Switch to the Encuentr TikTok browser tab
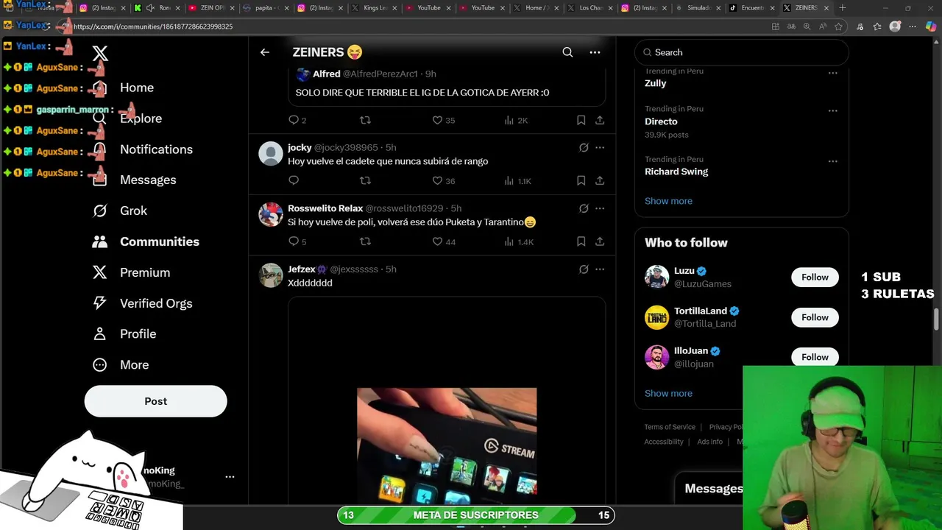The width and height of the screenshot is (942, 530). click(x=751, y=8)
